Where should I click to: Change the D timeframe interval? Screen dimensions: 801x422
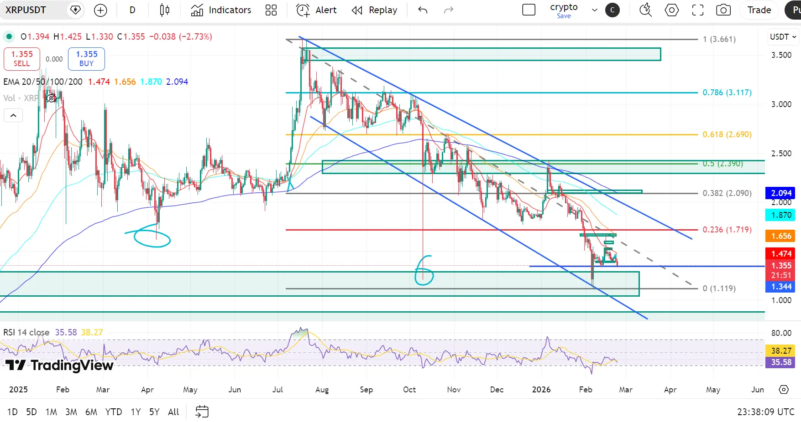coord(132,10)
